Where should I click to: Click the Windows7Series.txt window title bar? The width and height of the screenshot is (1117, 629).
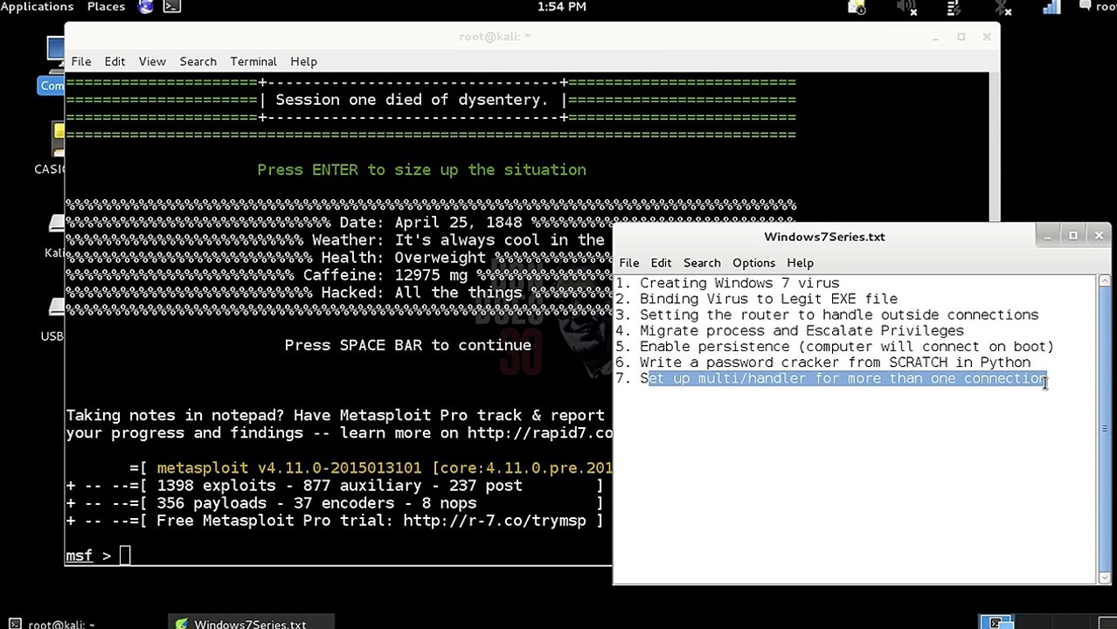pyautogui.click(x=824, y=237)
